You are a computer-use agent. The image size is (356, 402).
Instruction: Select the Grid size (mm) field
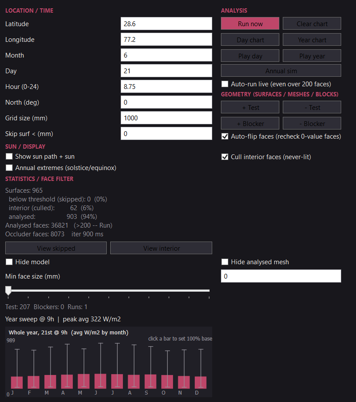coord(166,118)
